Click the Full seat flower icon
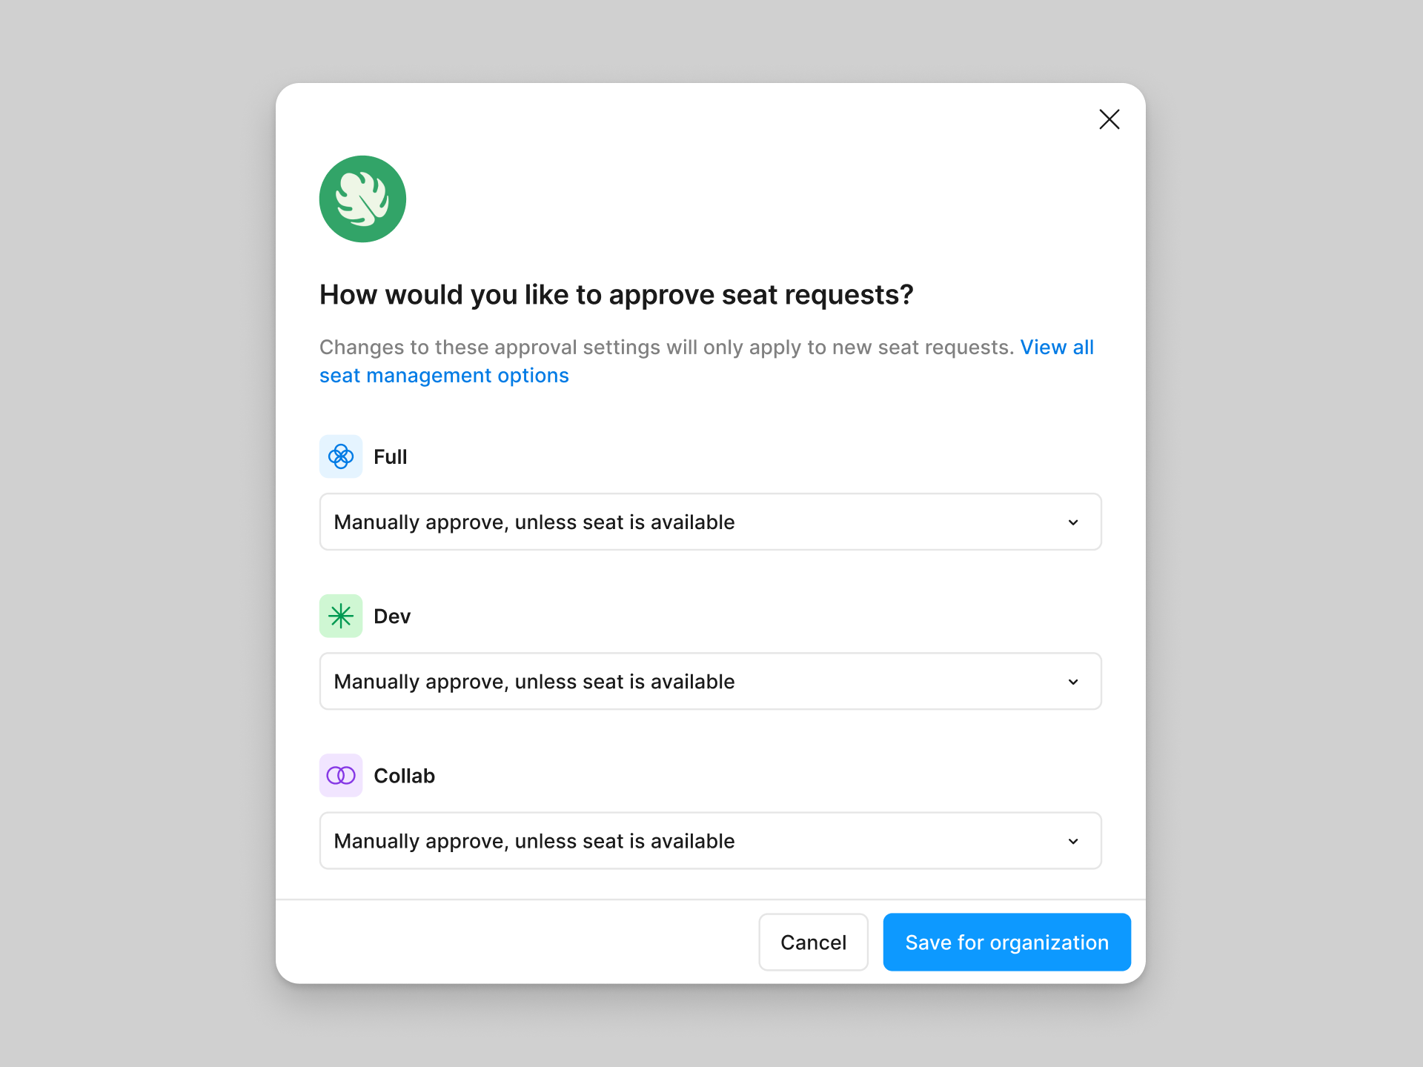The width and height of the screenshot is (1423, 1067). (x=341, y=456)
